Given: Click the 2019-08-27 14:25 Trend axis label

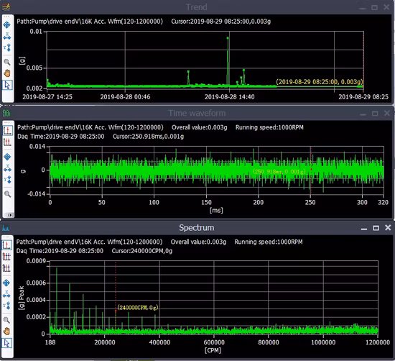Looking at the screenshot, I should [47, 97].
